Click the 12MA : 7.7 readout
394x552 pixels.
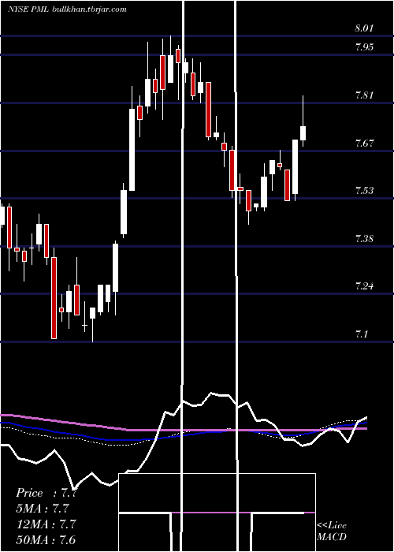pyautogui.click(x=46, y=524)
